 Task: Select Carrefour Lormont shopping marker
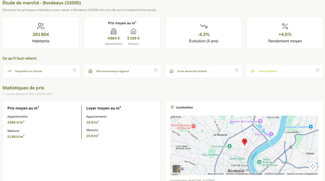tap(311, 127)
